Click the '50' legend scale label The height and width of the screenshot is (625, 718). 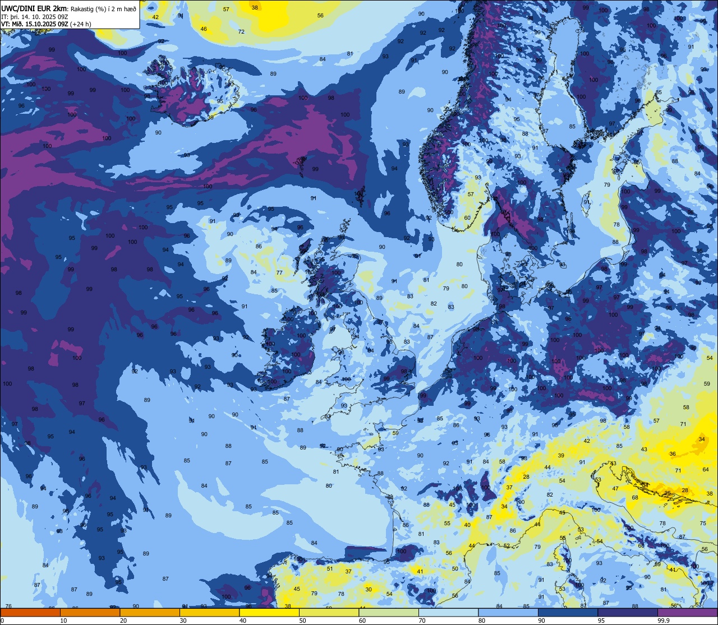tap(302, 621)
